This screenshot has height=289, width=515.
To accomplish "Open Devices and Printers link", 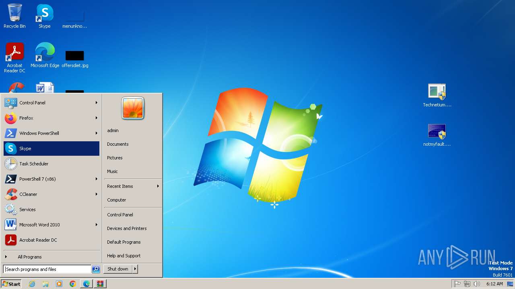I will click(133, 228).
